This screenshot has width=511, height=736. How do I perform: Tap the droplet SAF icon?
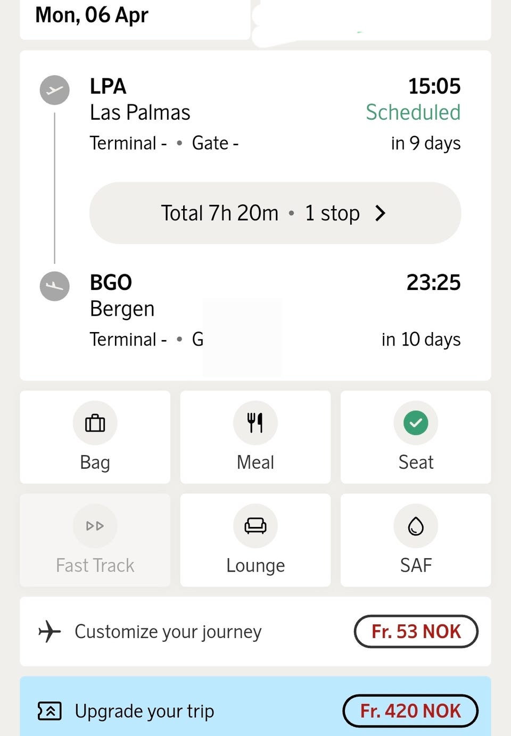(x=416, y=526)
